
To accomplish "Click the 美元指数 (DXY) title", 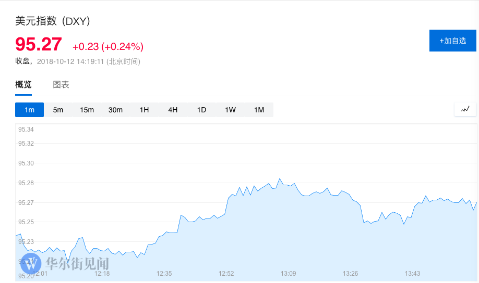I will pyautogui.click(x=53, y=21).
